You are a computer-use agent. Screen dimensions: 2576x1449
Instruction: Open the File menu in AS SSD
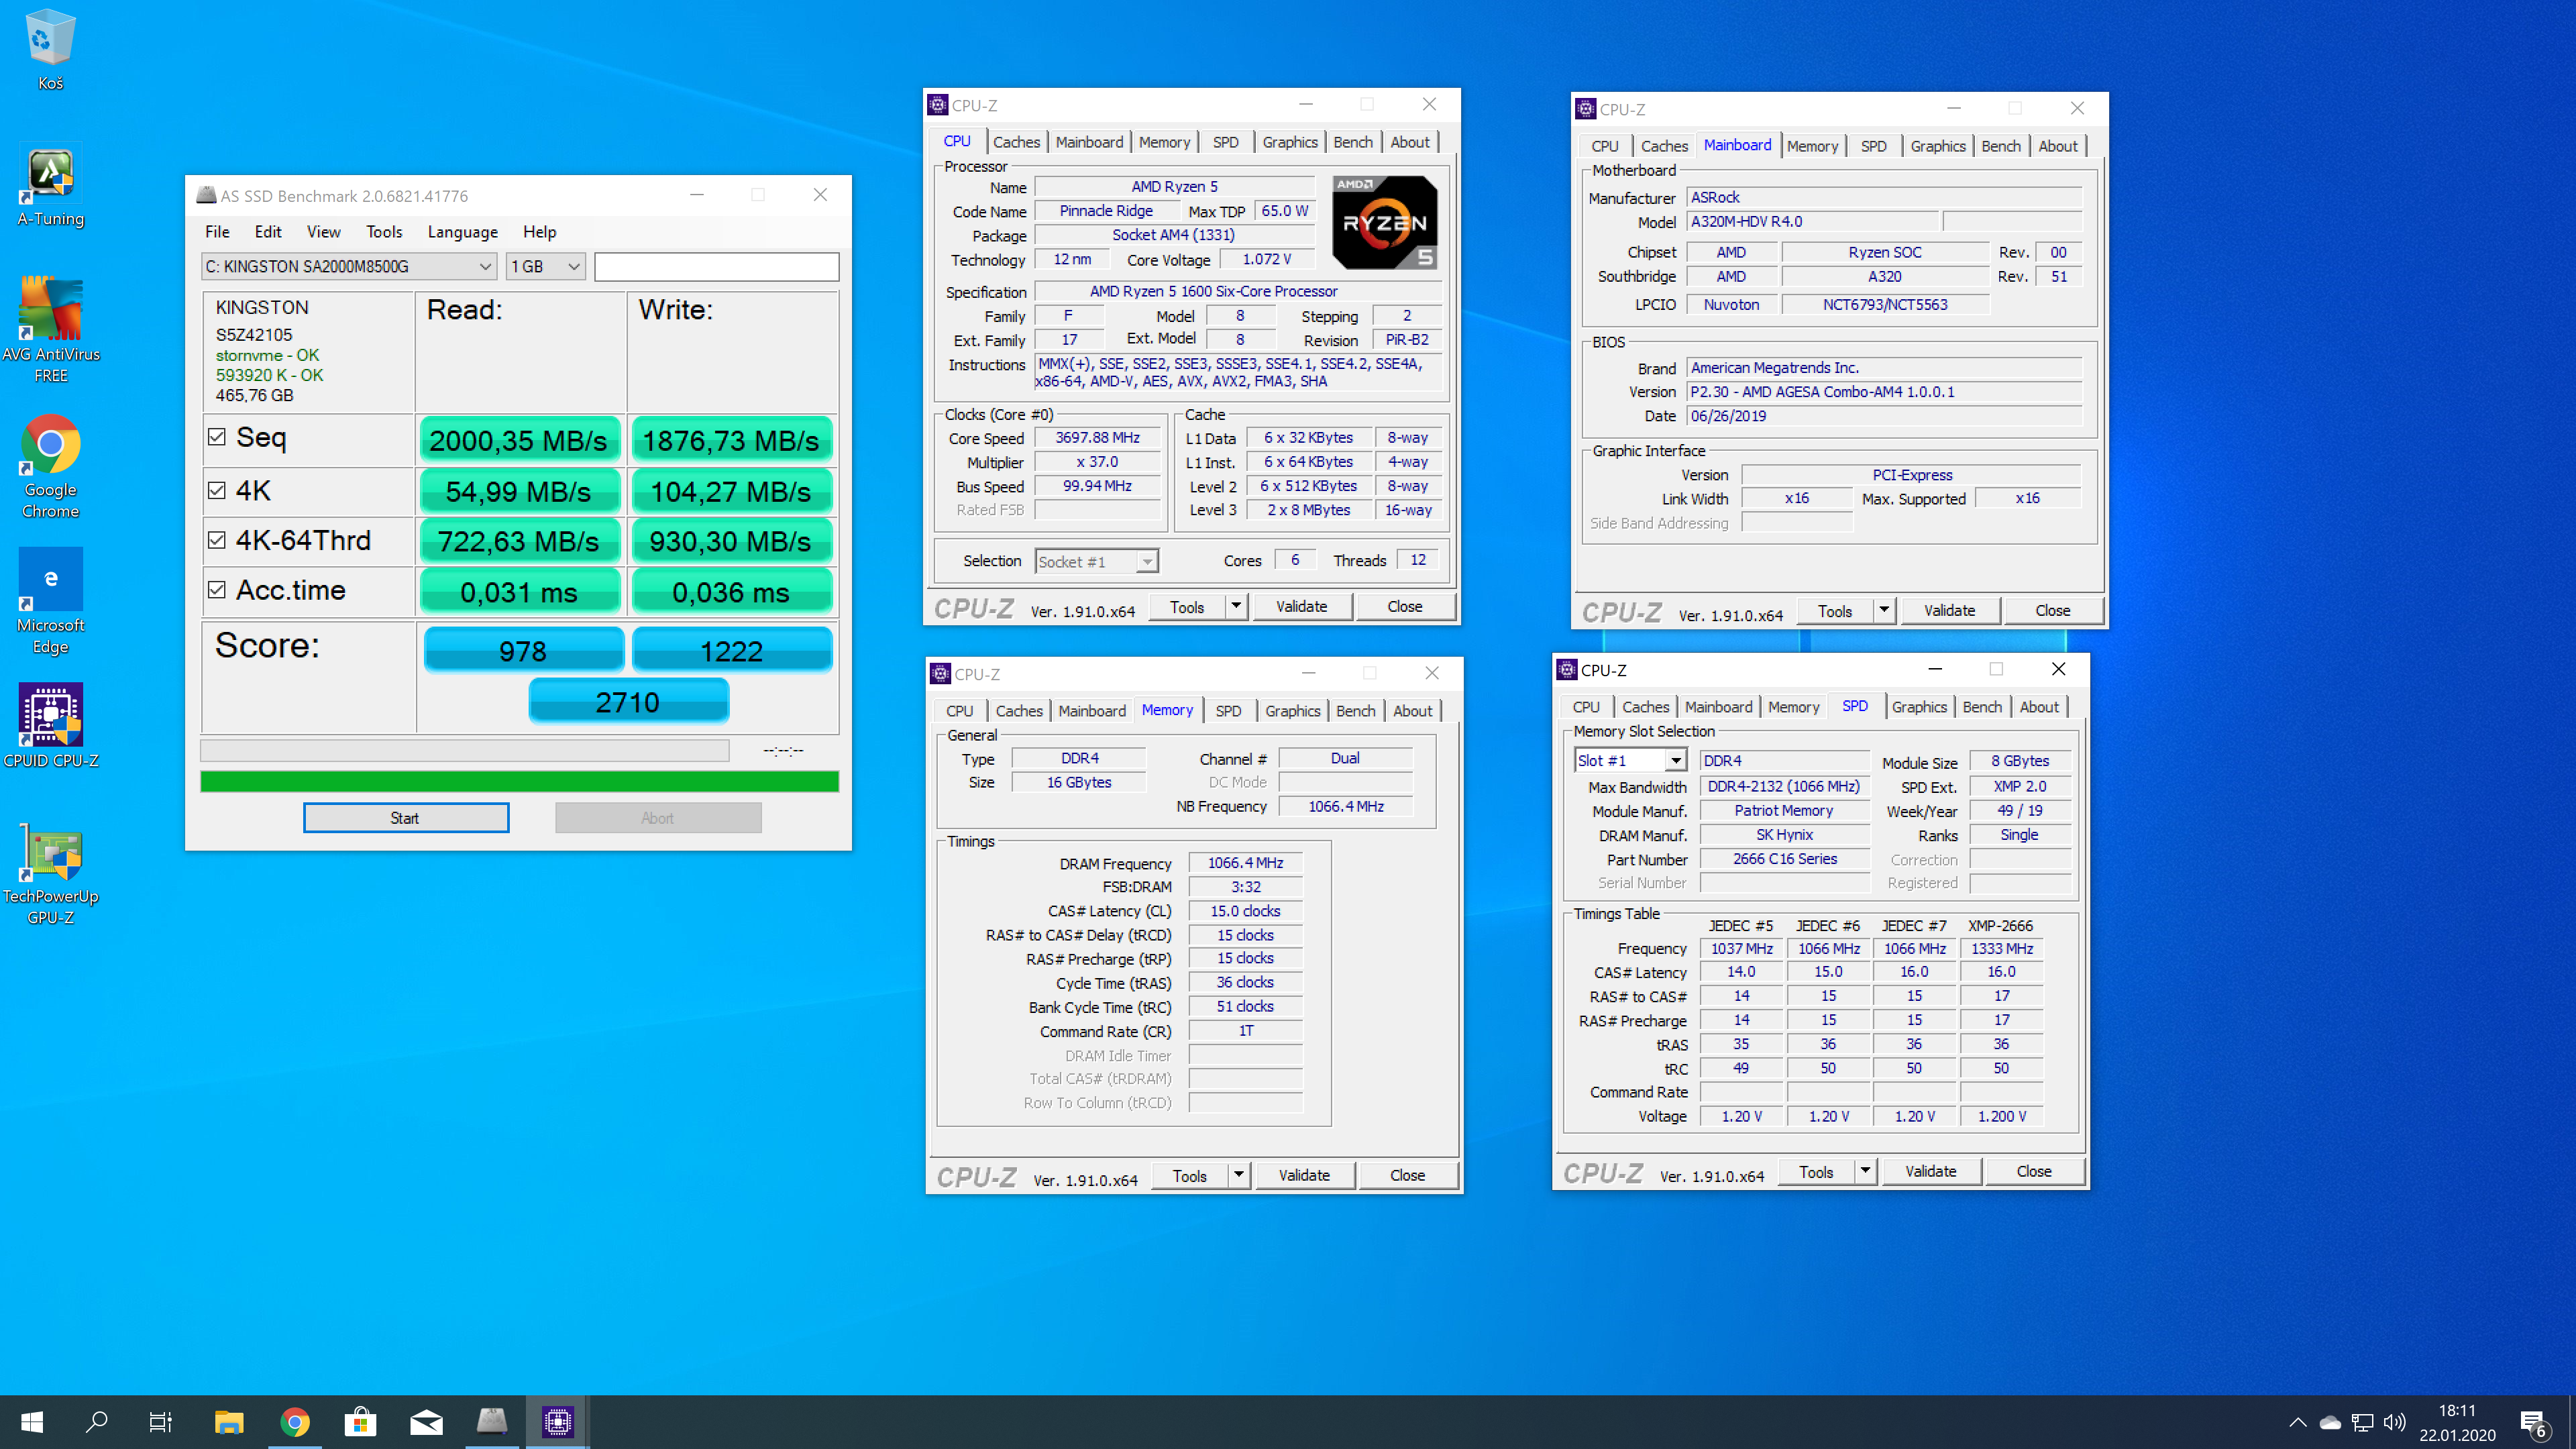(x=217, y=231)
